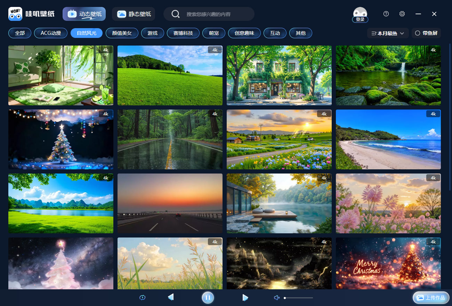Open the lakeside deck house wallpaper
Screen dimensions: 452x306
tap(279, 203)
